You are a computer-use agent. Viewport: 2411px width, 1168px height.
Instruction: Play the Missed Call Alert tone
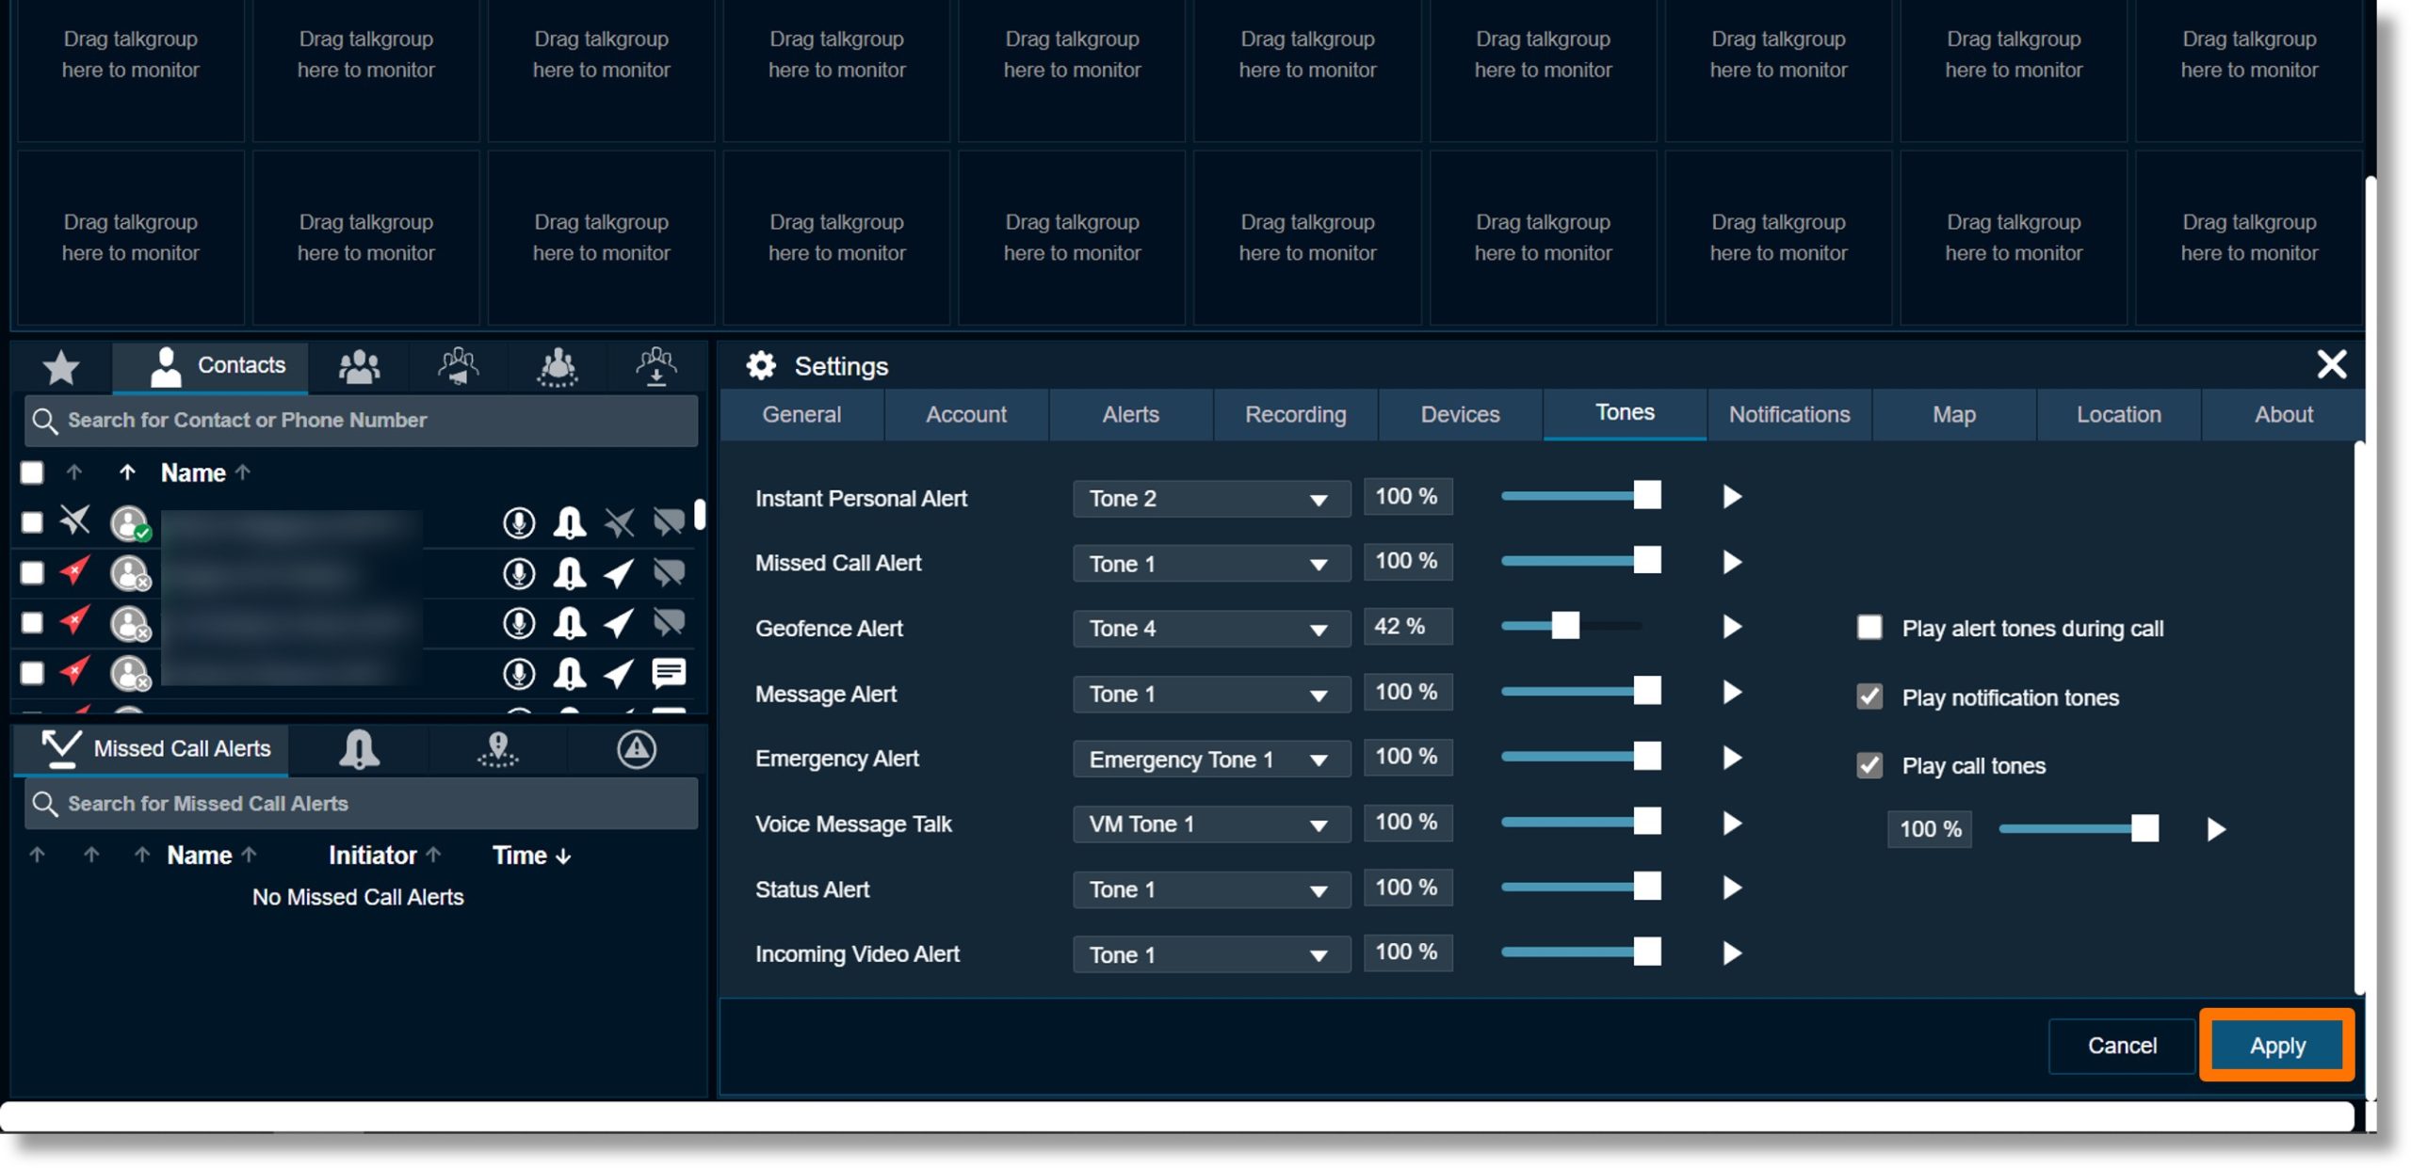[1731, 562]
